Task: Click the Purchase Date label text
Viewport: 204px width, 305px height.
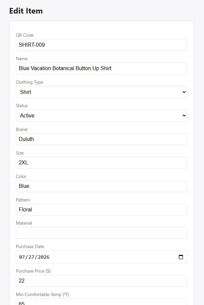Action: coord(30,246)
